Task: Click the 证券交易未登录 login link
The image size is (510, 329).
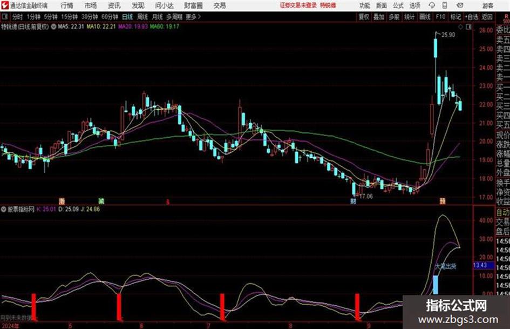Action: (298, 5)
